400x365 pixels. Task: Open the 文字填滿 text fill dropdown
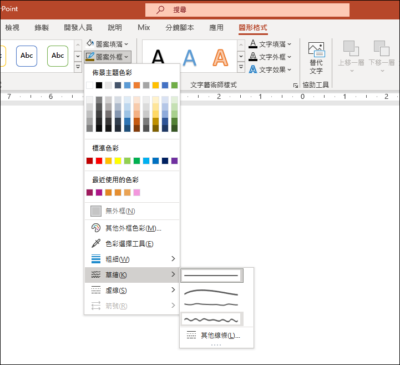(x=270, y=44)
